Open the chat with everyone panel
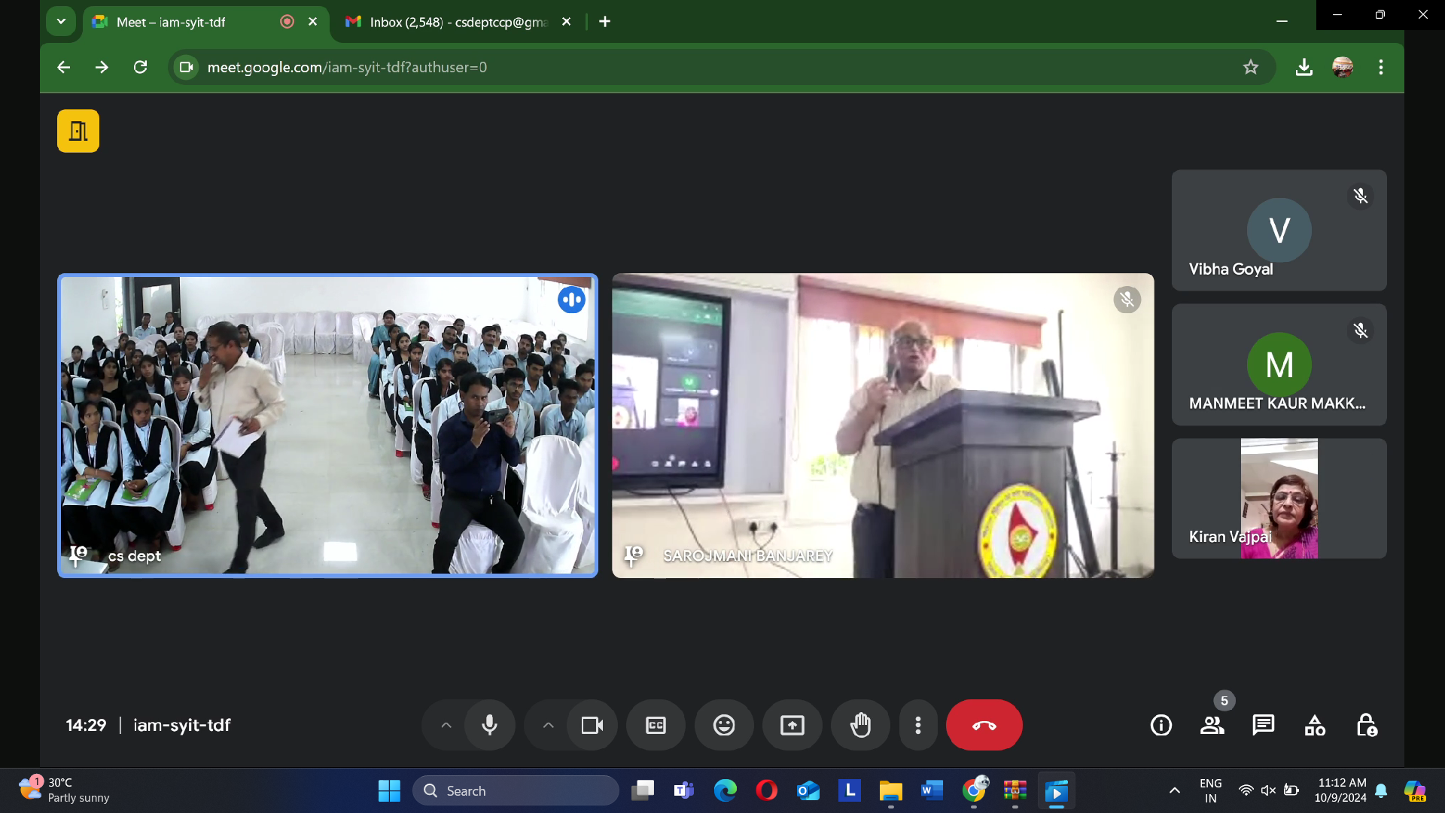1445x813 pixels. 1264,725
